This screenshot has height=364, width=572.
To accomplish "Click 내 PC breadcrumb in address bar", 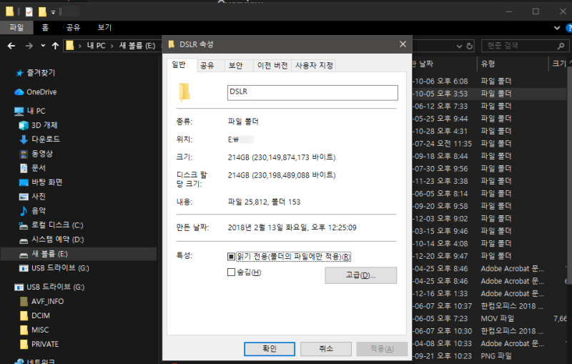I will (96, 46).
